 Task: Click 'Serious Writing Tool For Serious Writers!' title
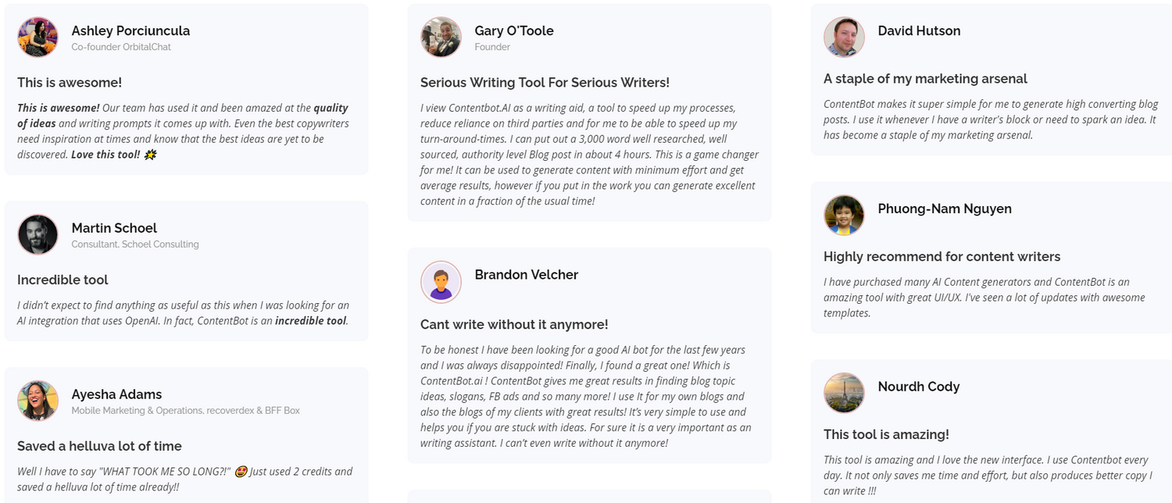[545, 83]
